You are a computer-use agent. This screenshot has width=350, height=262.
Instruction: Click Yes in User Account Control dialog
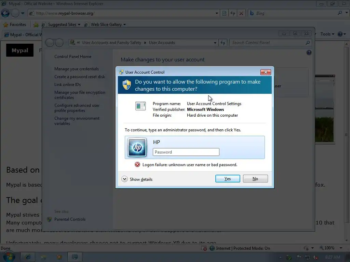coord(227,179)
